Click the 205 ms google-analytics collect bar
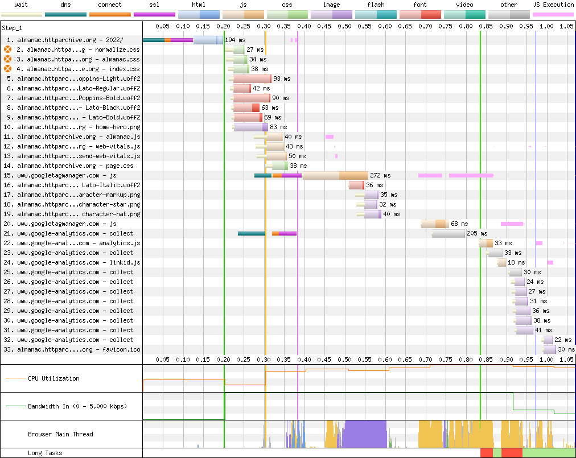 click(448, 233)
